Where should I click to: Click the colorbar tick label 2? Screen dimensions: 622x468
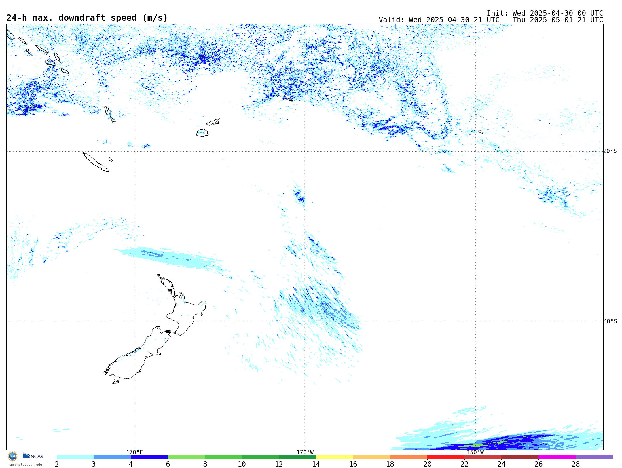click(57, 464)
